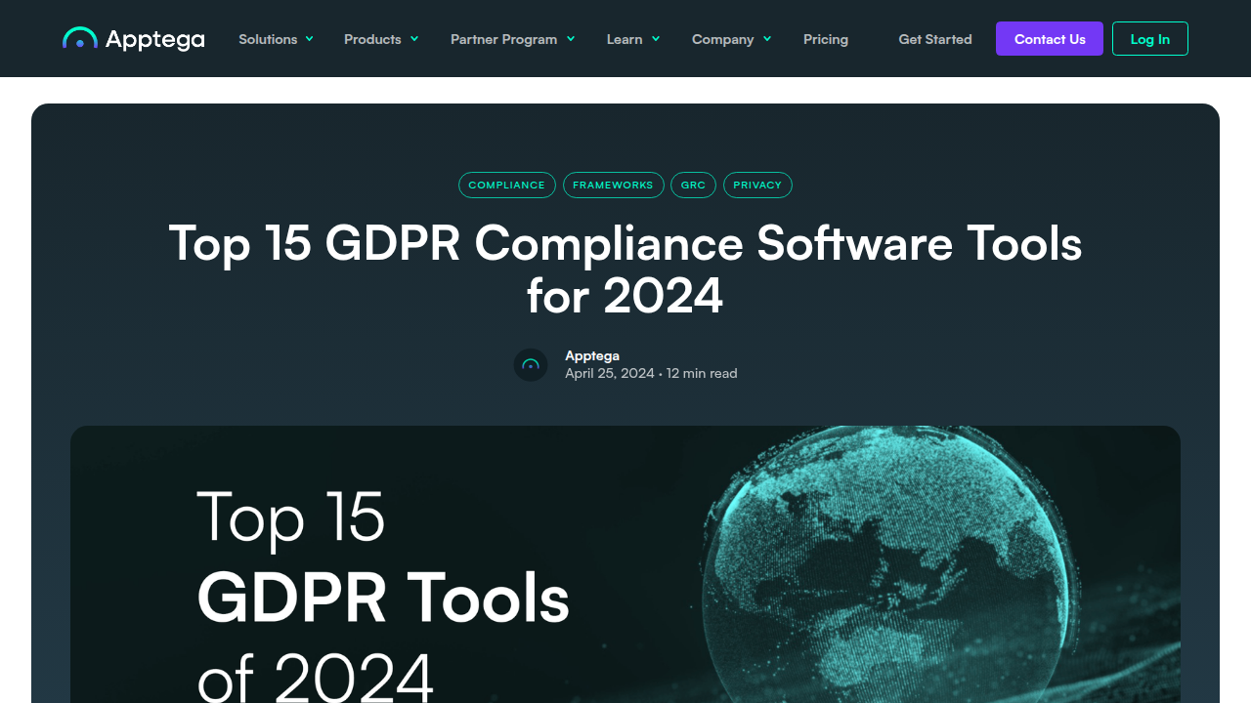This screenshot has height=703, width=1251.
Task: Open the Company menu
Action: [x=722, y=39]
